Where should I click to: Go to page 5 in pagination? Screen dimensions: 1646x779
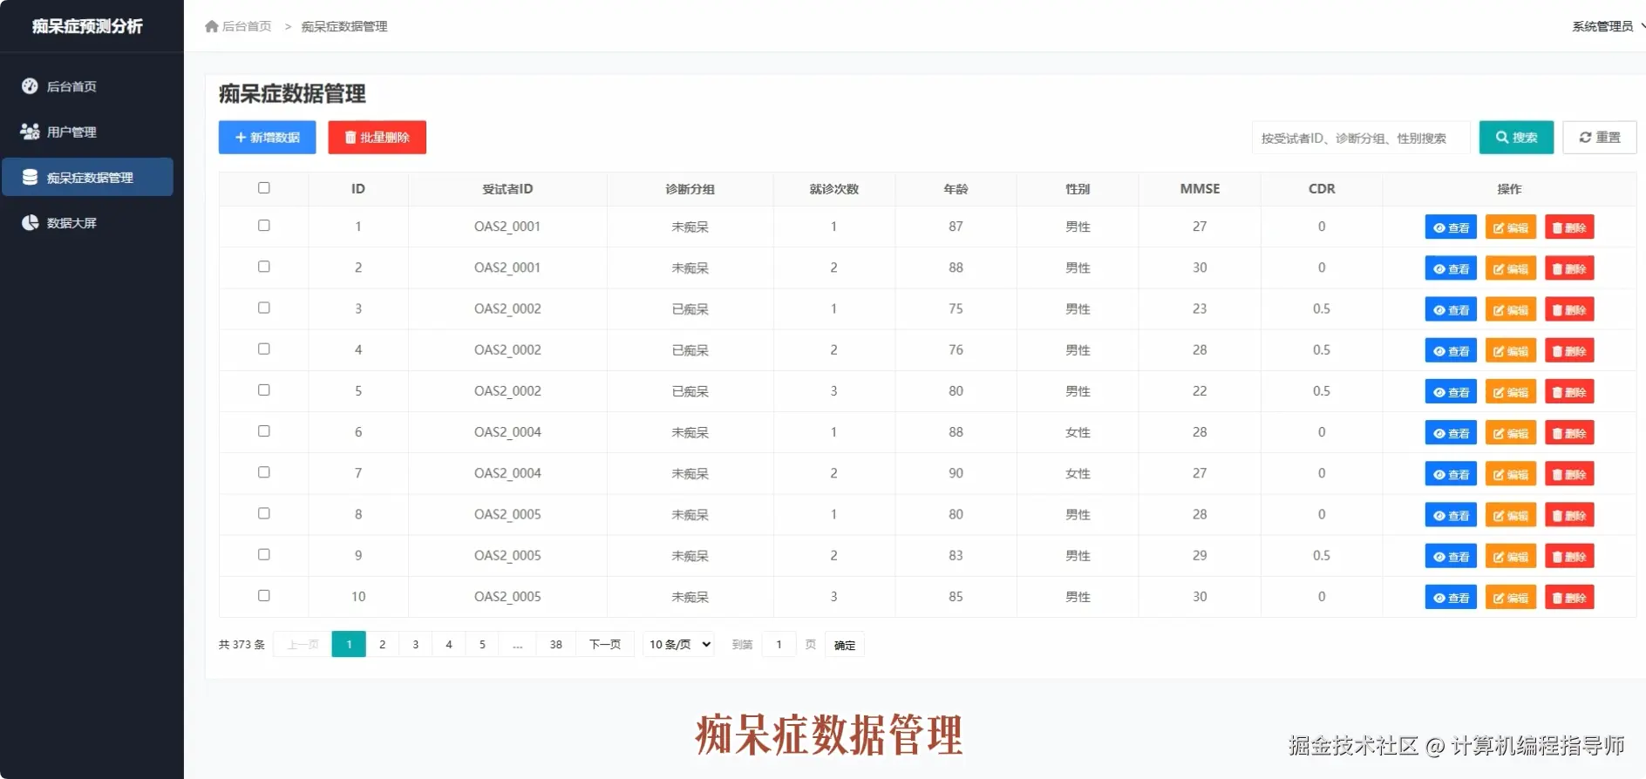click(482, 644)
